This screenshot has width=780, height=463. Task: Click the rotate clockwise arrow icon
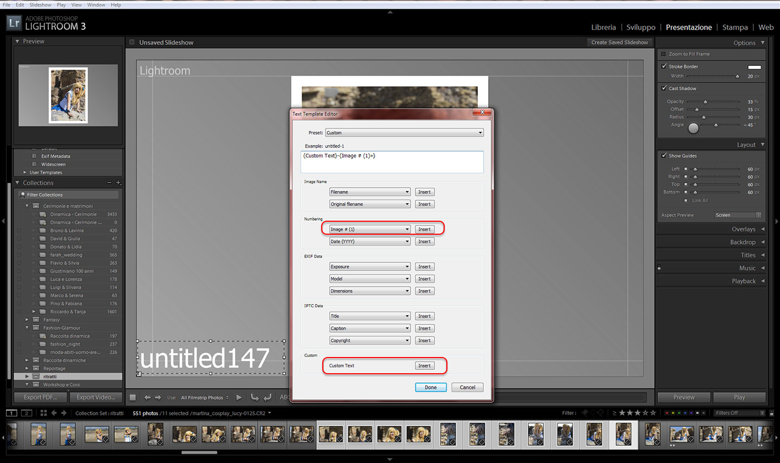click(267, 398)
